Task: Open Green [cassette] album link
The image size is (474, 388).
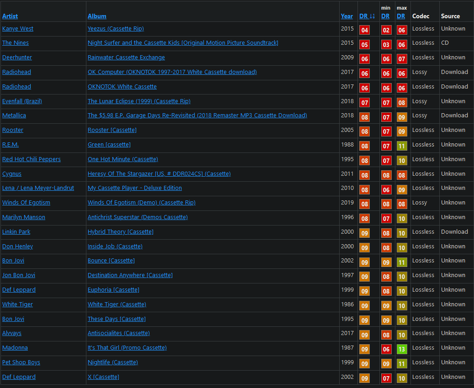Action: [x=109, y=145]
